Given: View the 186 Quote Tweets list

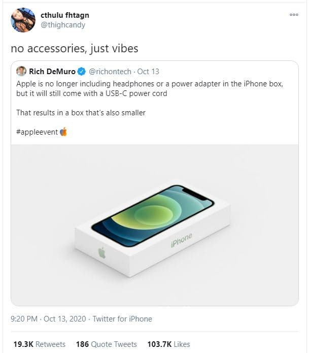Looking at the screenshot, I should click(x=106, y=344).
